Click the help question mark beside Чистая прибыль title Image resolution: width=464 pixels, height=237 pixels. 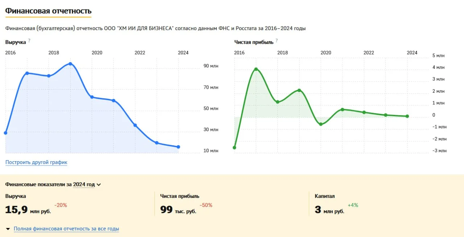pyautogui.click(x=277, y=41)
